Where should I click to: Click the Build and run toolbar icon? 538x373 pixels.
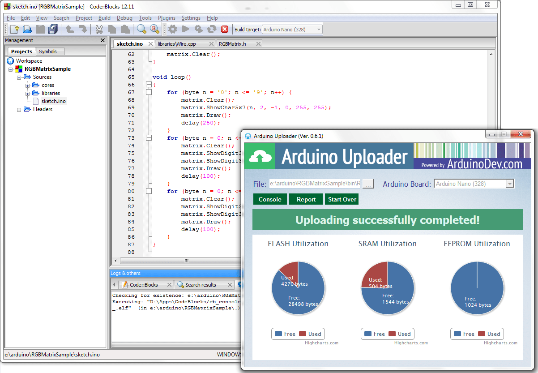[x=198, y=29]
